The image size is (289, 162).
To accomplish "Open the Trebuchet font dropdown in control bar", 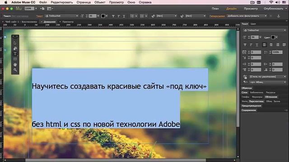I will pyautogui.click(x=62, y=16).
